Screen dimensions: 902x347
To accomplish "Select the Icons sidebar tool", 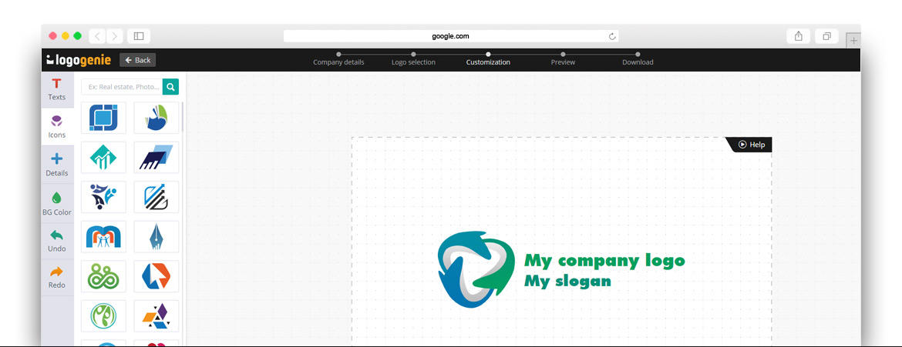I will tap(56, 127).
